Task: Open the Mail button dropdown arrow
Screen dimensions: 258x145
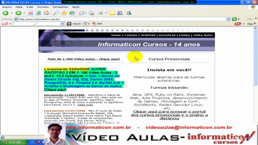Action: click(86, 13)
